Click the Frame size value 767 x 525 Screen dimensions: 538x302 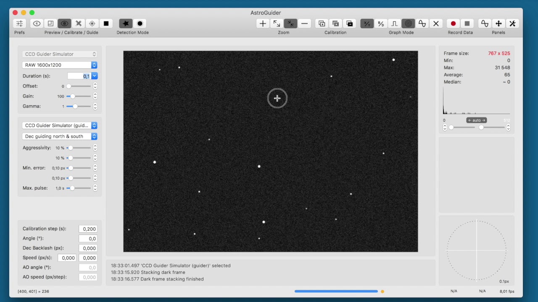(499, 53)
